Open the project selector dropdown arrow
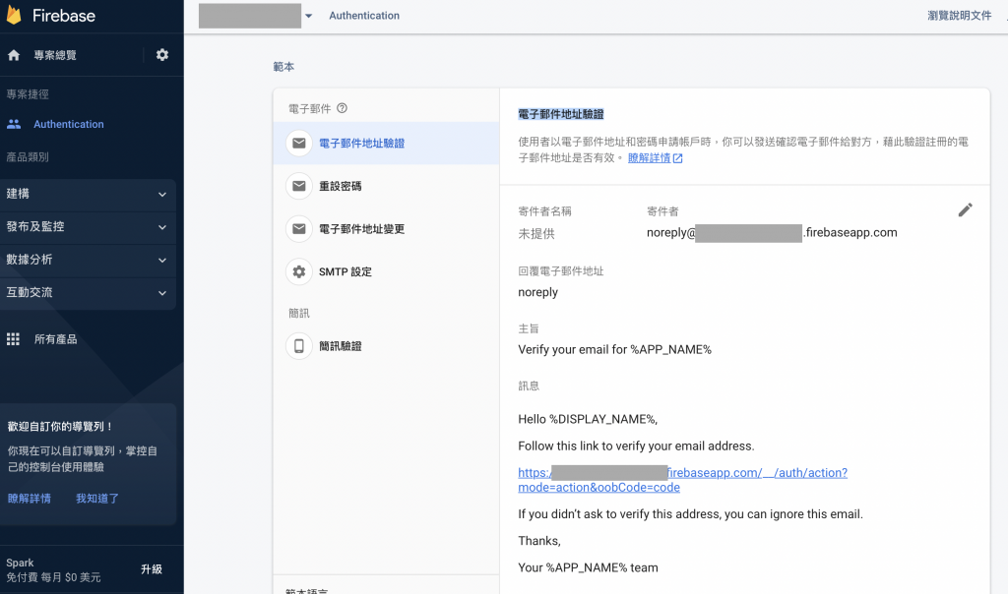Screen dimensions: 1008x594 point(308,16)
